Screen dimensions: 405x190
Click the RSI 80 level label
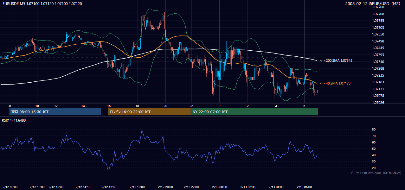point(374,130)
